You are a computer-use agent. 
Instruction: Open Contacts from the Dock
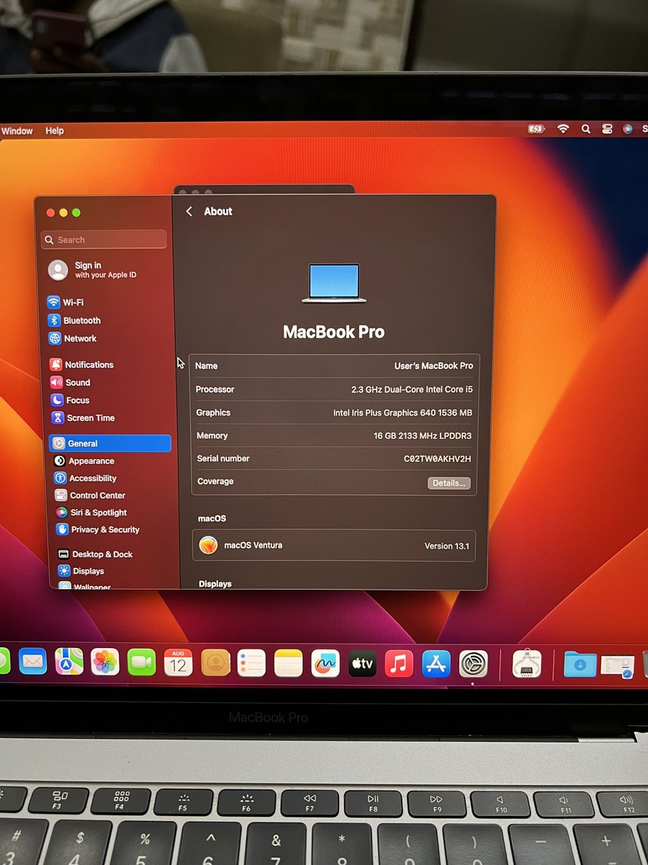click(215, 662)
